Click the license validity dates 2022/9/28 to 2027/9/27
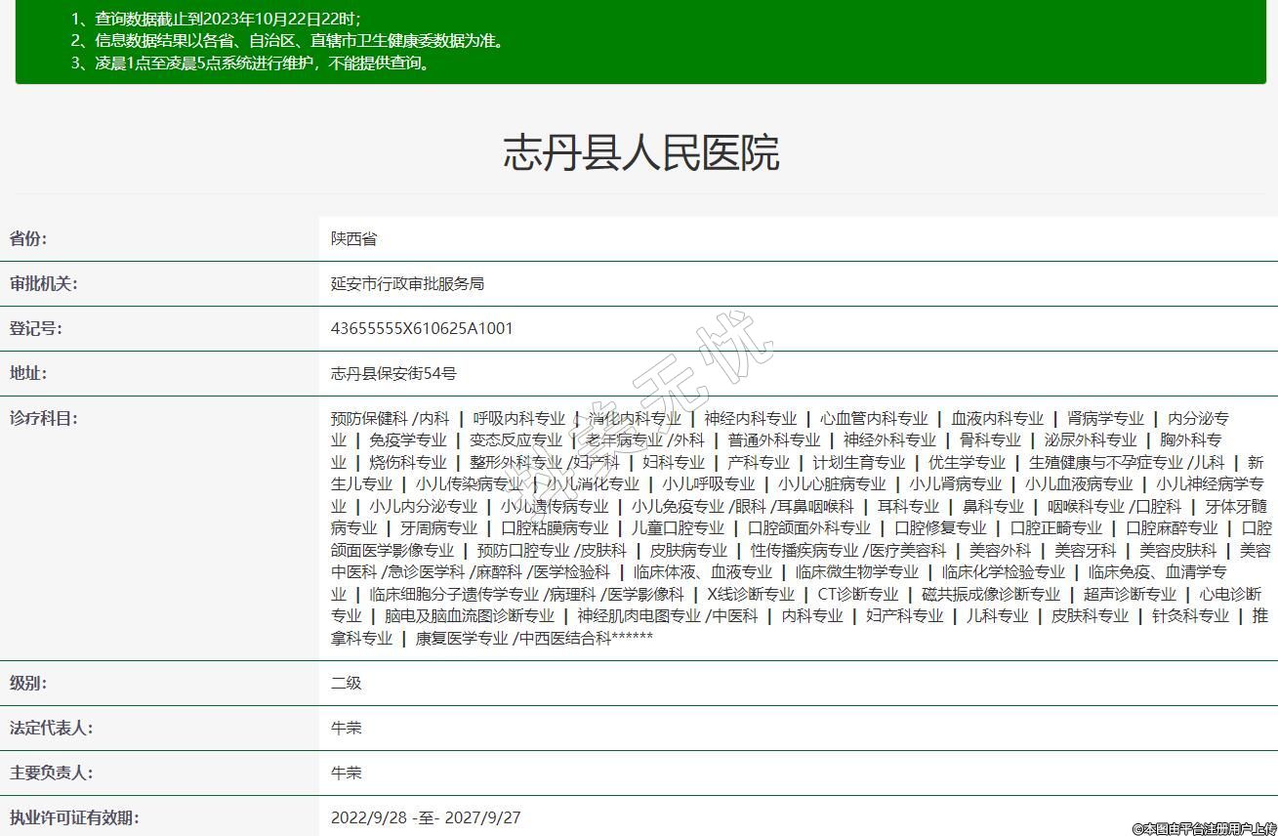Image resolution: width=1278 pixels, height=836 pixels. point(426,817)
